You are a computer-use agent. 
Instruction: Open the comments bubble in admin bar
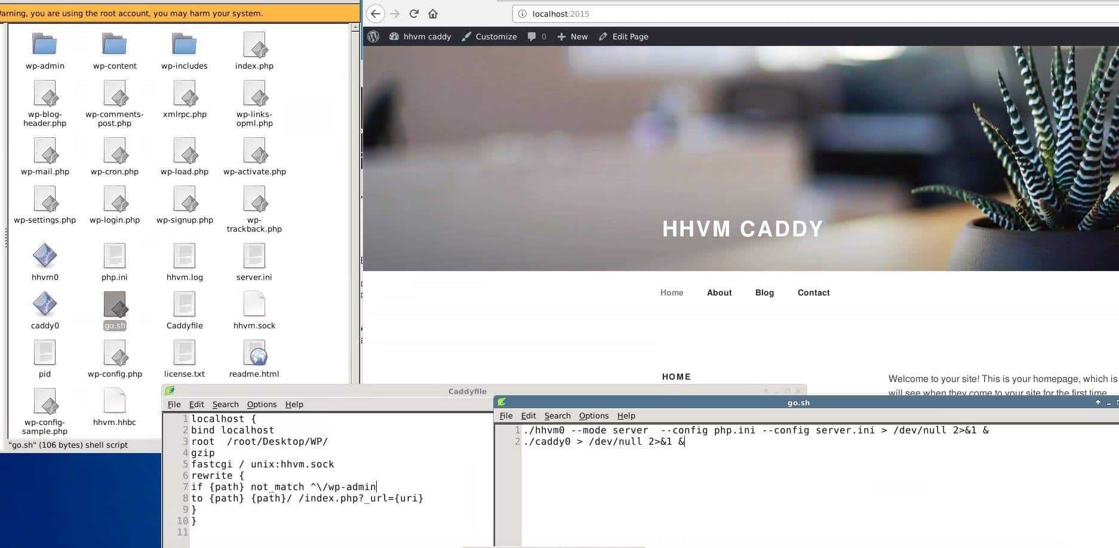pos(536,36)
